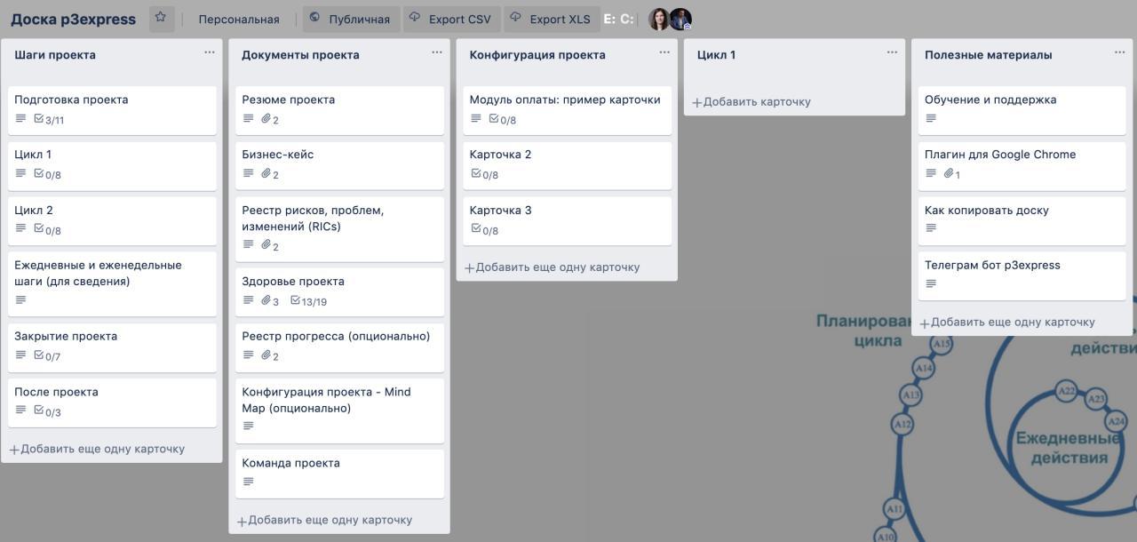The image size is (1137, 542).
Task: Click description icon on Mind Map card
Action: click(249, 426)
